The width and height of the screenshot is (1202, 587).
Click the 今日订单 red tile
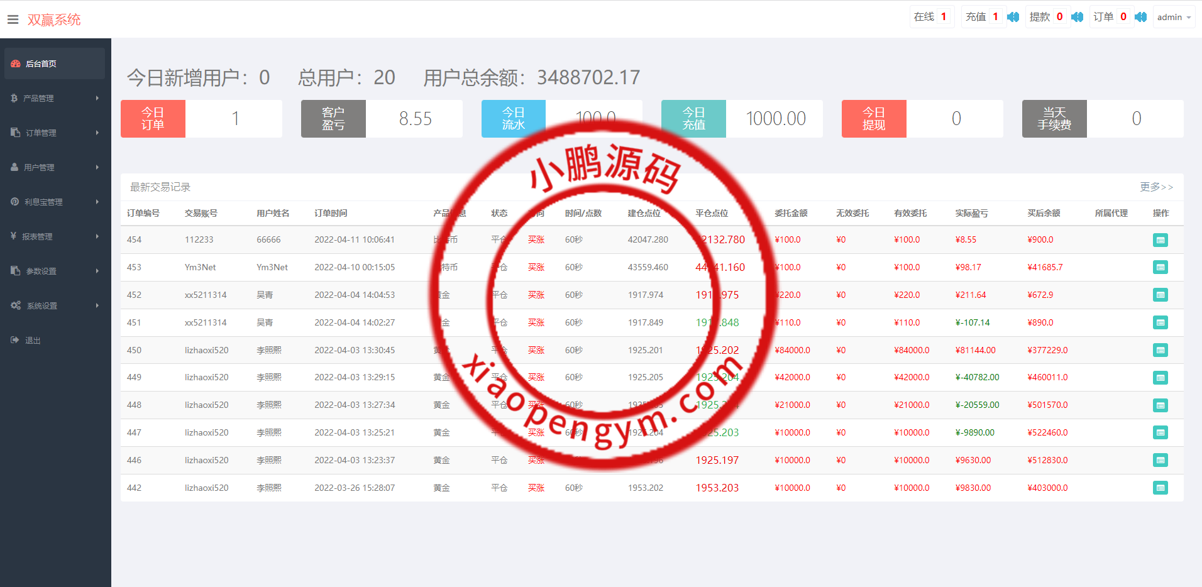(153, 119)
